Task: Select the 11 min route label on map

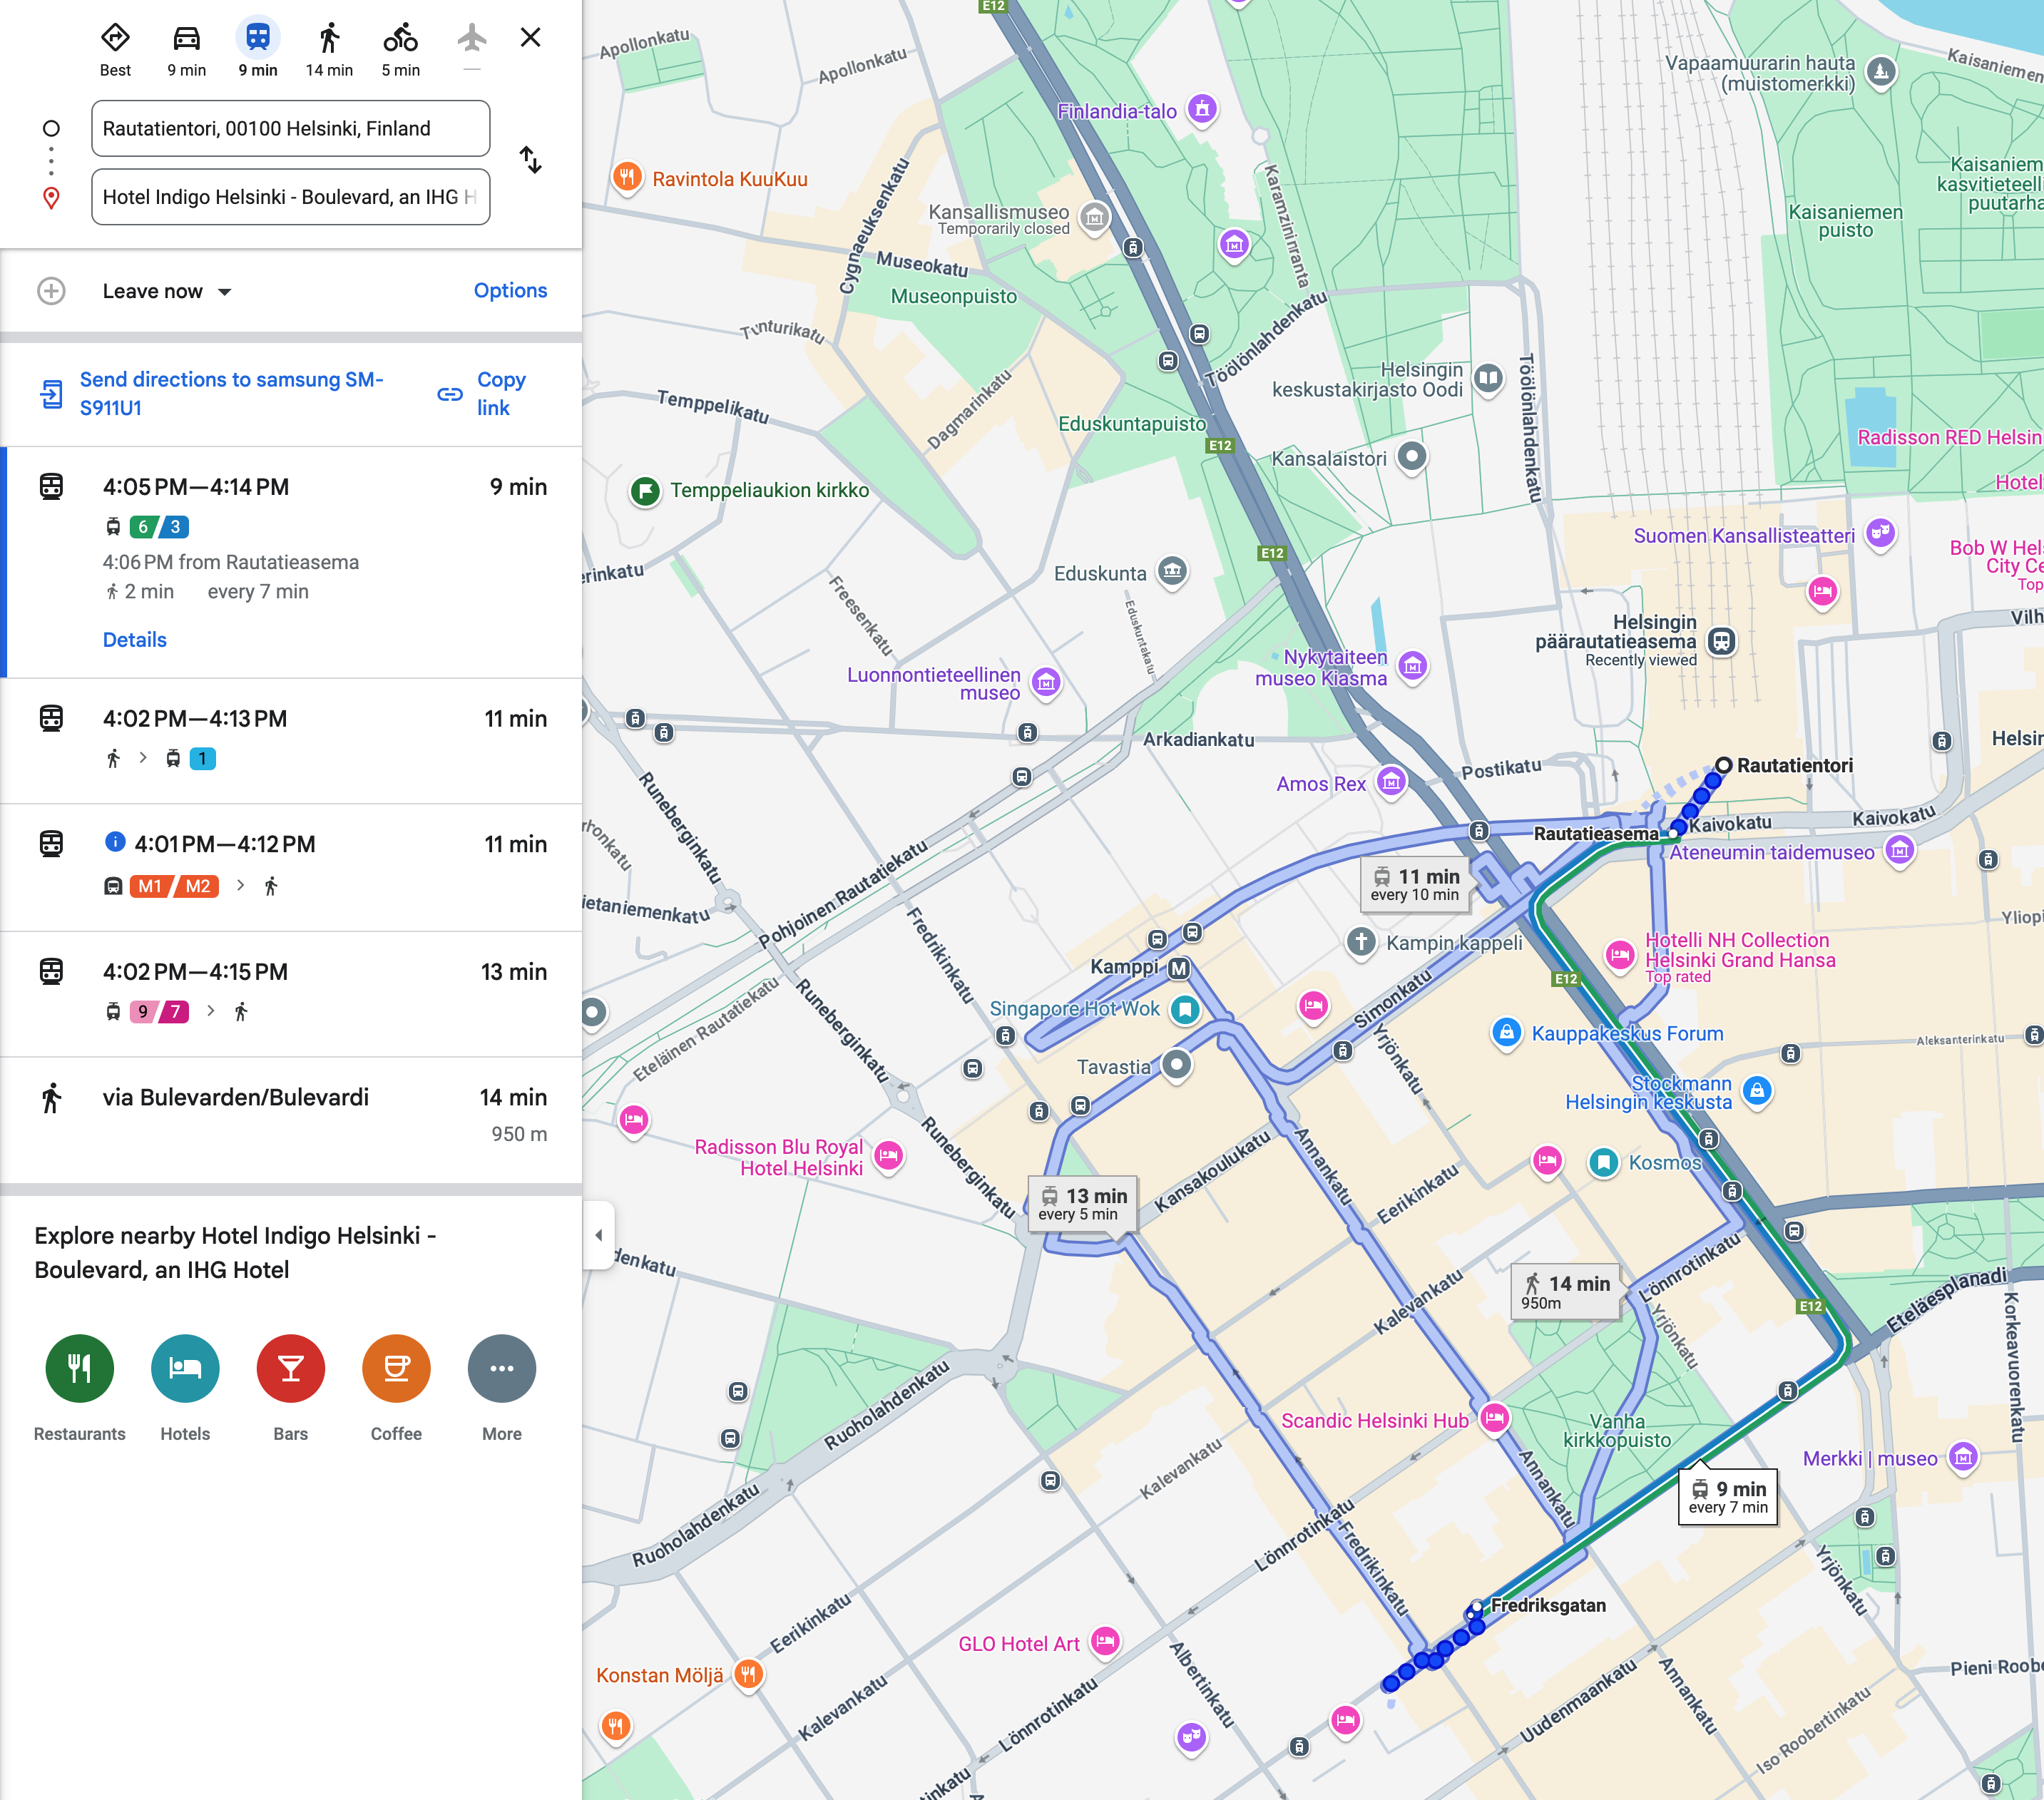Action: coord(1414,884)
